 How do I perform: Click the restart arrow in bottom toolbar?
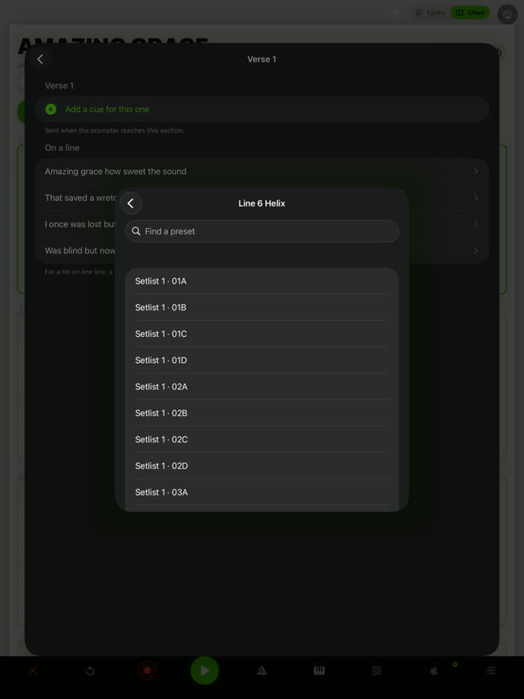(90, 670)
